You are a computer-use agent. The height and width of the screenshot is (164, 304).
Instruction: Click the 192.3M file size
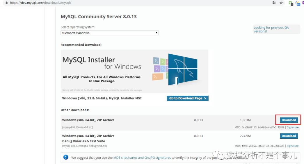[245, 120]
